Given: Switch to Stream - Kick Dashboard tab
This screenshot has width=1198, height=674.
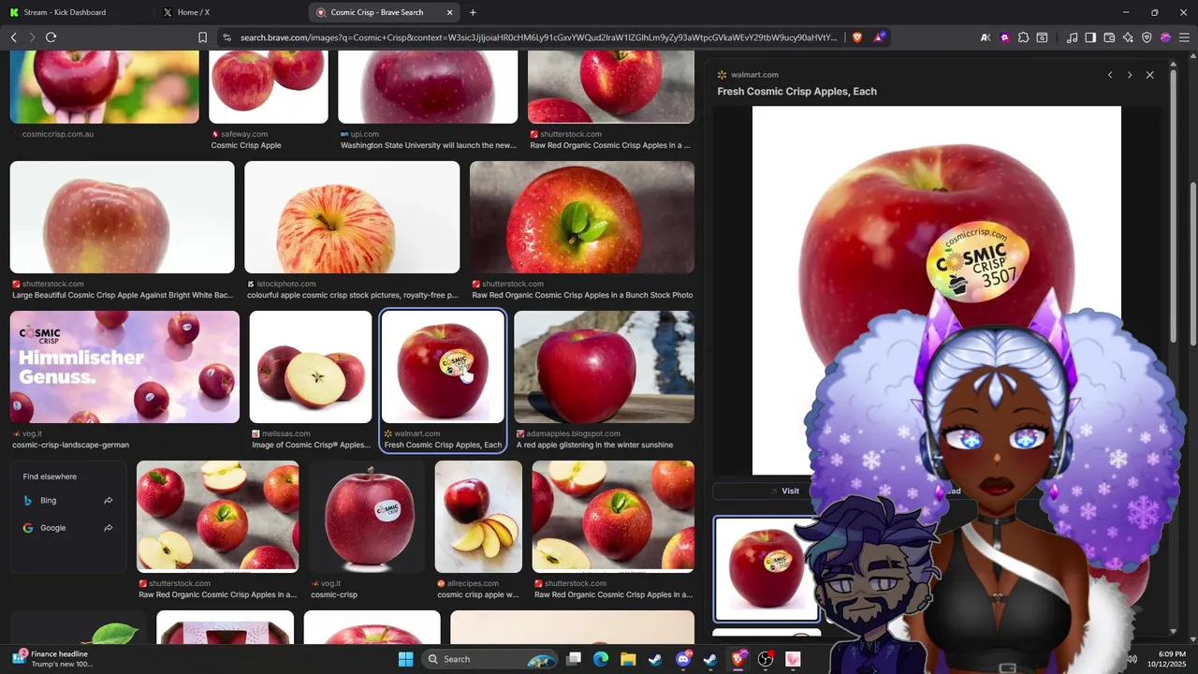Looking at the screenshot, I should (77, 12).
